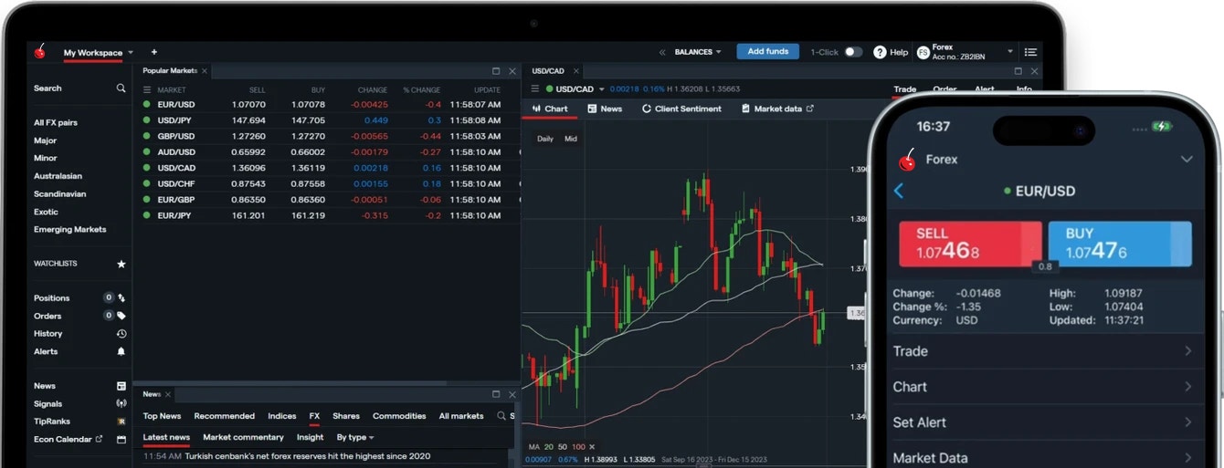Viewport: 1224px width, 468px height.
Task: Click the sidebar search magnifier icon
Action: (121, 88)
